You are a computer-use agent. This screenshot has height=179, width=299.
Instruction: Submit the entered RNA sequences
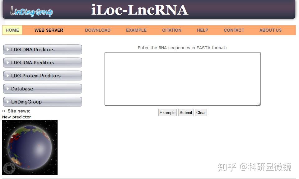click(186, 112)
